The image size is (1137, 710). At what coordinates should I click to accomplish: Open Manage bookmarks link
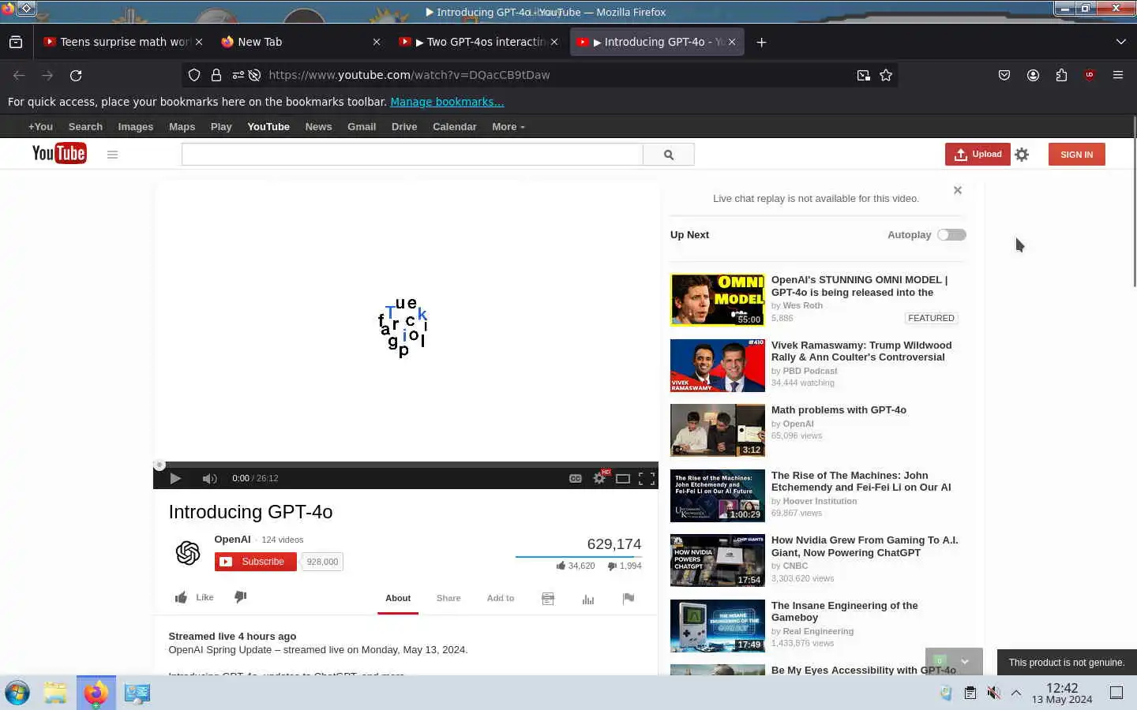click(447, 102)
